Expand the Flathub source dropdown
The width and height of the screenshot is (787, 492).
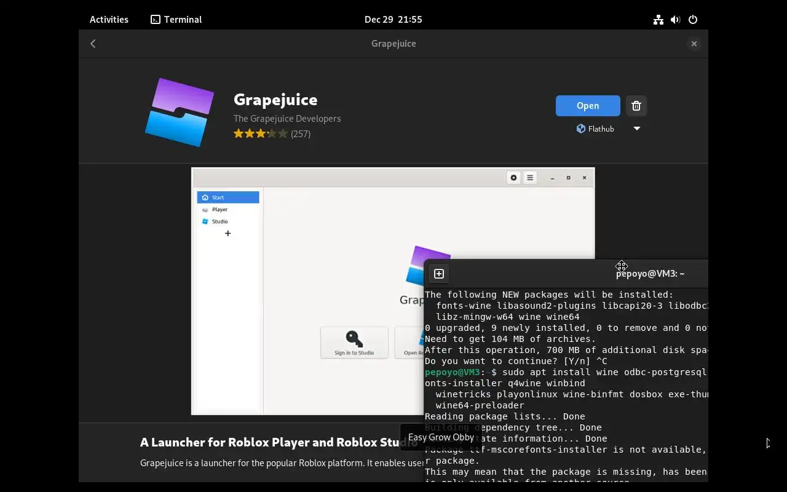637,129
